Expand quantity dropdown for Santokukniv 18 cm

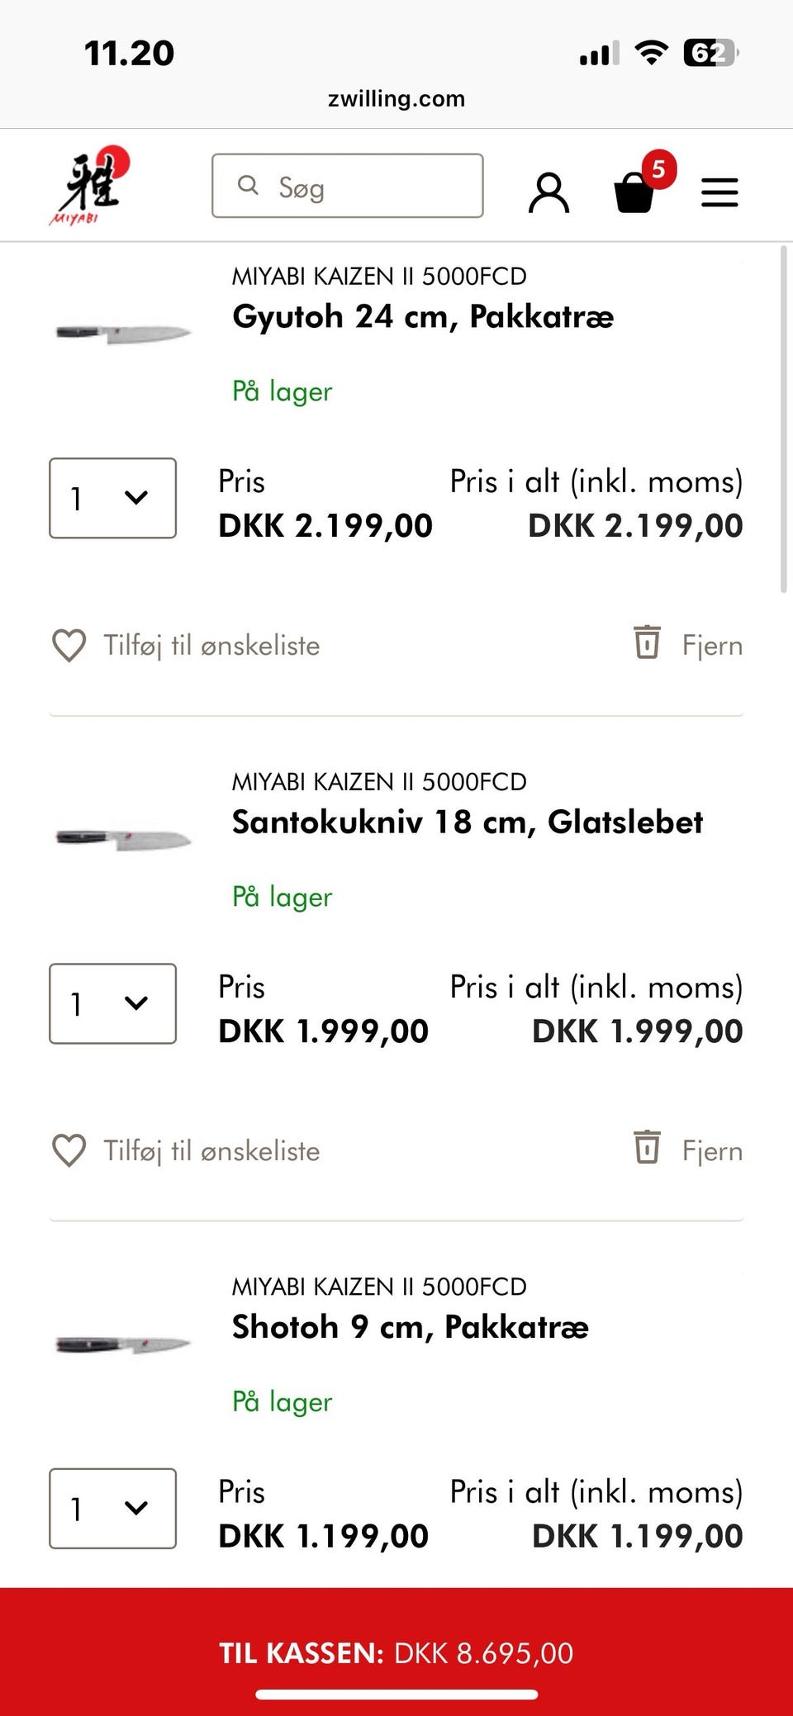112,1003
